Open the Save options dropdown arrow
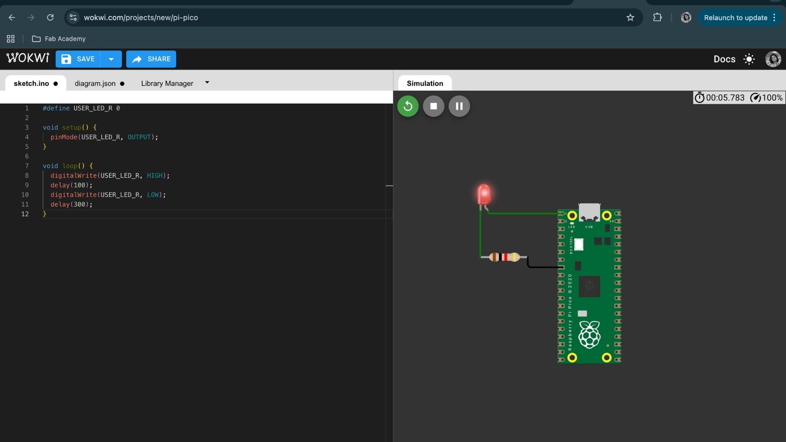 point(111,59)
